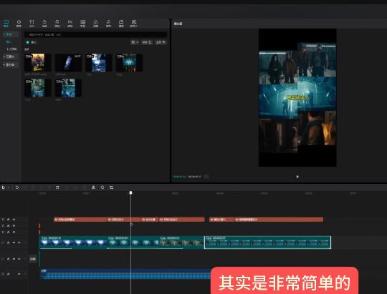Click the green Import button in media panel
The height and width of the screenshot is (294, 387).
32,42
